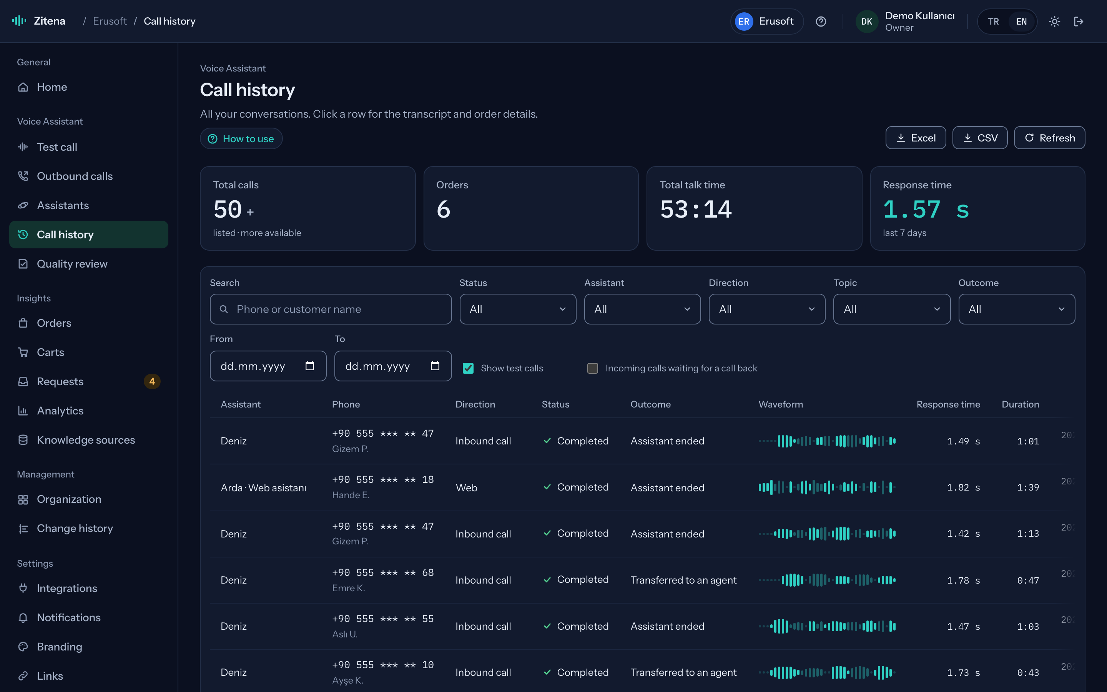Open the Test call page

click(89, 147)
